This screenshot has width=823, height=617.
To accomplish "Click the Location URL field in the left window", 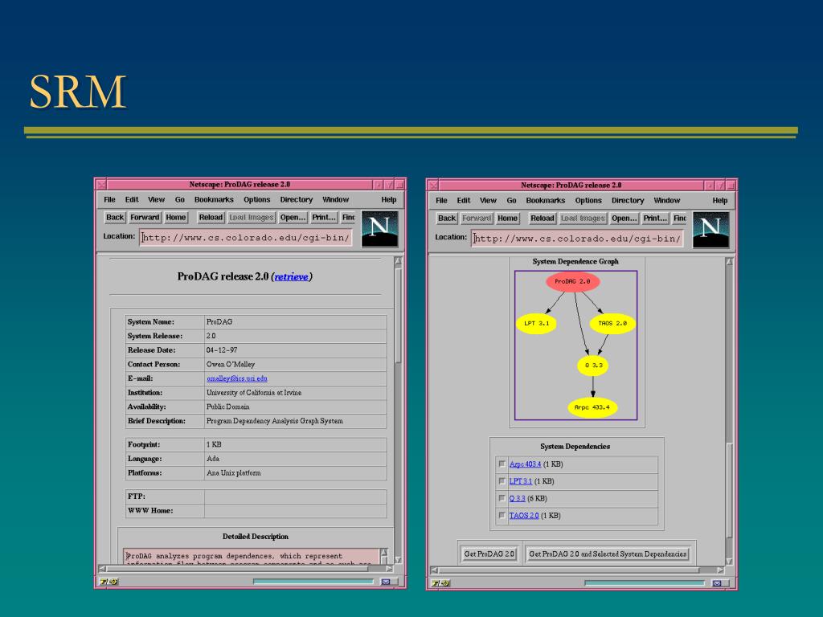I will tap(246, 238).
